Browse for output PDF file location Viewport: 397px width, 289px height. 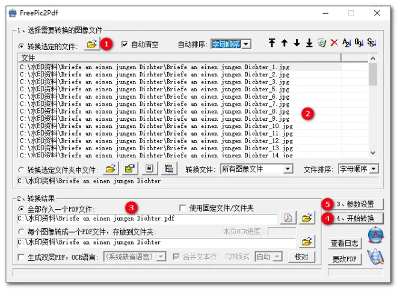click(307, 218)
